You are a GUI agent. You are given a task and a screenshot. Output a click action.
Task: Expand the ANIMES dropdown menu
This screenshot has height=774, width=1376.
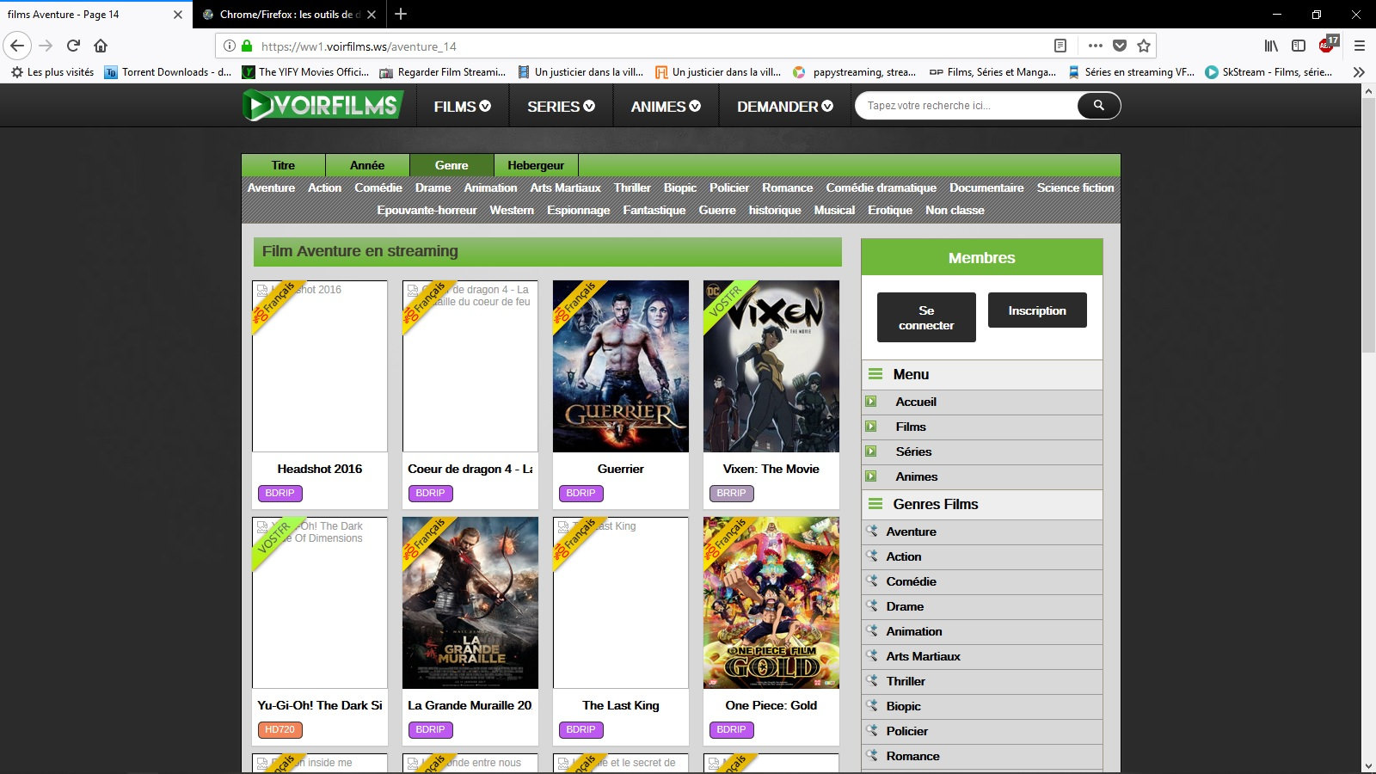tap(666, 107)
